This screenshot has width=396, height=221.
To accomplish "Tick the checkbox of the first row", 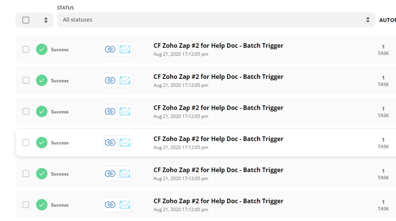I will [26, 49].
